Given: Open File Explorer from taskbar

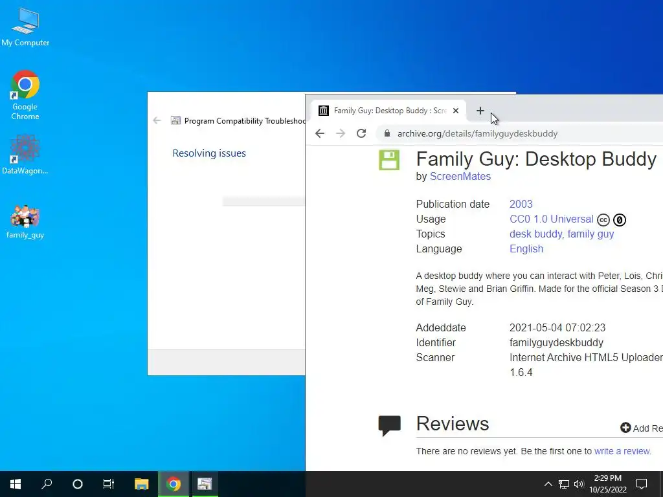Looking at the screenshot, I should (x=142, y=484).
